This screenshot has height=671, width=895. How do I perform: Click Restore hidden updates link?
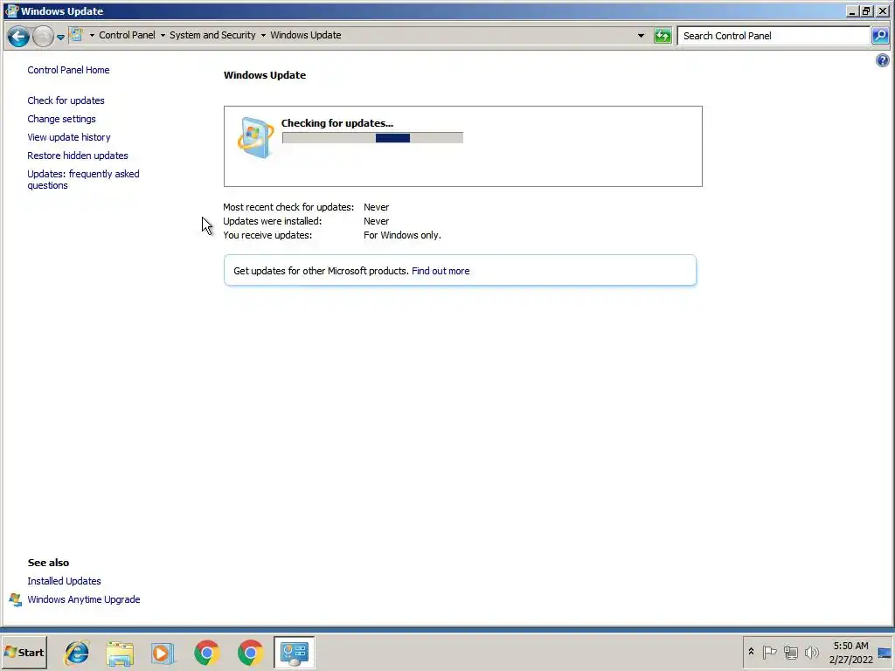pyautogui.click(x=78, y=156)
